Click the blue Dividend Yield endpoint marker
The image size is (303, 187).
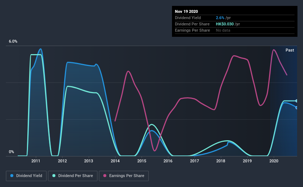(x=297, y=107)
